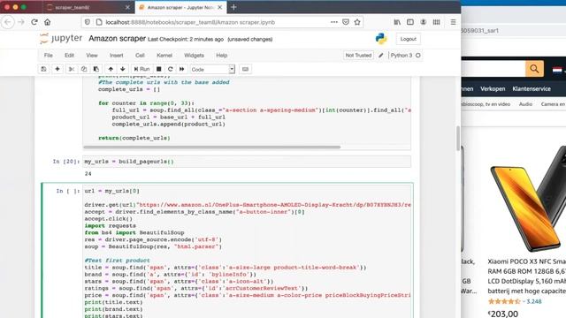Save notebook using the floppy disk icon
This screenshot has height=318, width=566.
[x=43, y=69]
